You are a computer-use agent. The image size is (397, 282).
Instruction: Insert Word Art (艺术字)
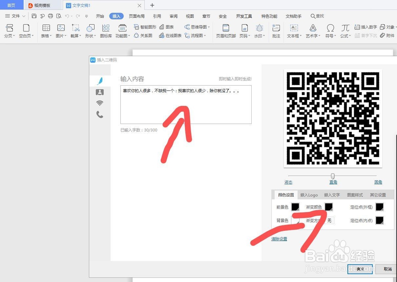pyautogui.click(x=313, y=31)
